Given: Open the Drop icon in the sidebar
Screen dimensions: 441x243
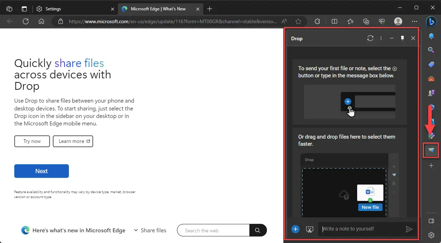Looking at the screenshot, I should pos(431,150).
